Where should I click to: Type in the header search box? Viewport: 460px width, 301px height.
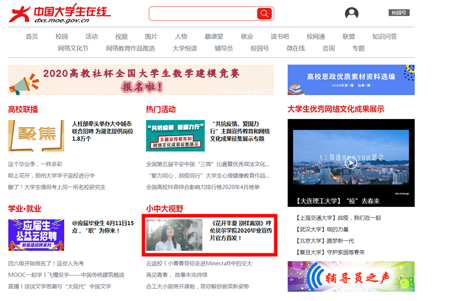pyautogui.click(x=202, y=14)
